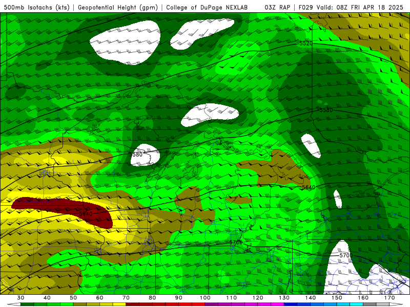The height and width of the screenshot is (307, 410).
Task: Click the "03Z RAP" model run label
Action: pyautogui.click(x=277, y=7)
